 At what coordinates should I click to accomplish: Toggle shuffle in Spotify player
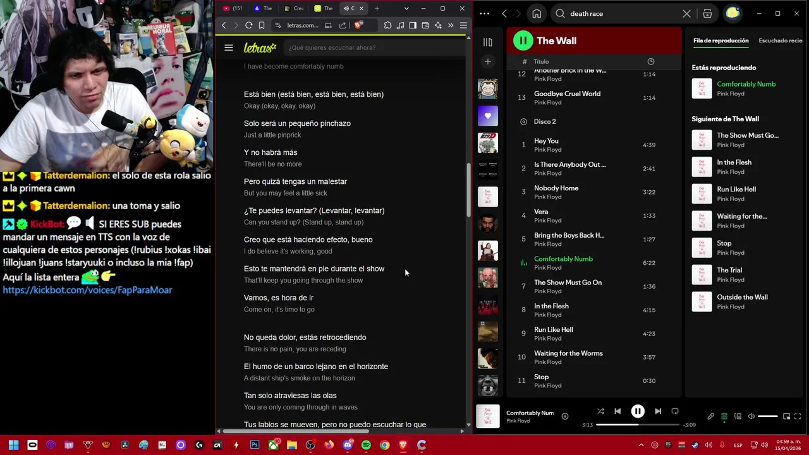(x=600, y=411)
